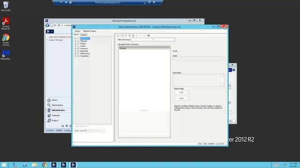Click the description box scrollbar
Viewport: 300px width, 168px height.
click(x=223, y=80)
